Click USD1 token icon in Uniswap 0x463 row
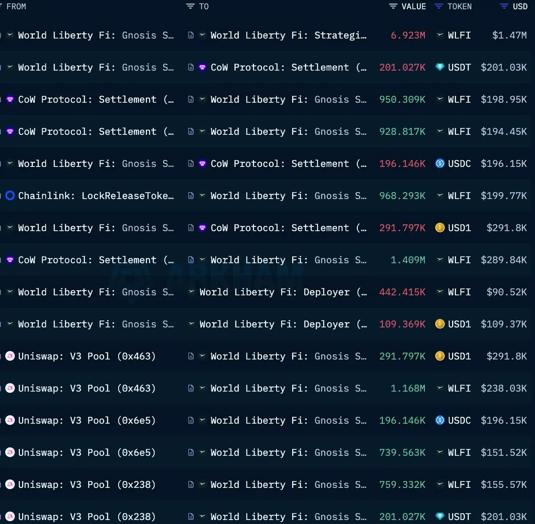Screen dimensions: 535x524 coord(440,356)
